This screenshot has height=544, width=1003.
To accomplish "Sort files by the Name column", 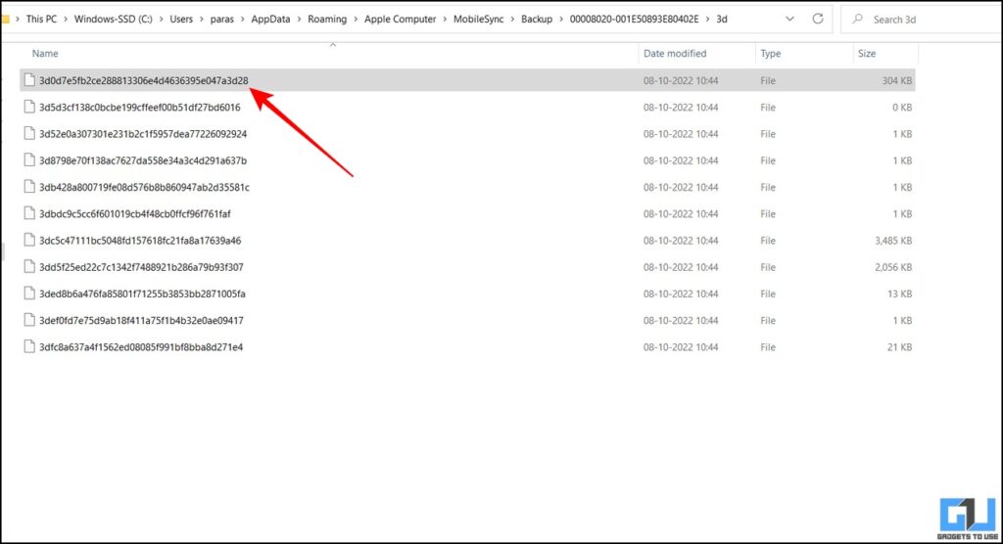I will click(x=45, y=54).
